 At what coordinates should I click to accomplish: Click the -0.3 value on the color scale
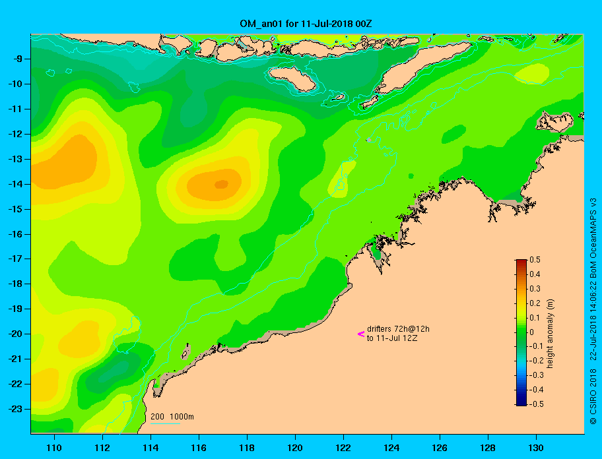[x=536, y=375]
